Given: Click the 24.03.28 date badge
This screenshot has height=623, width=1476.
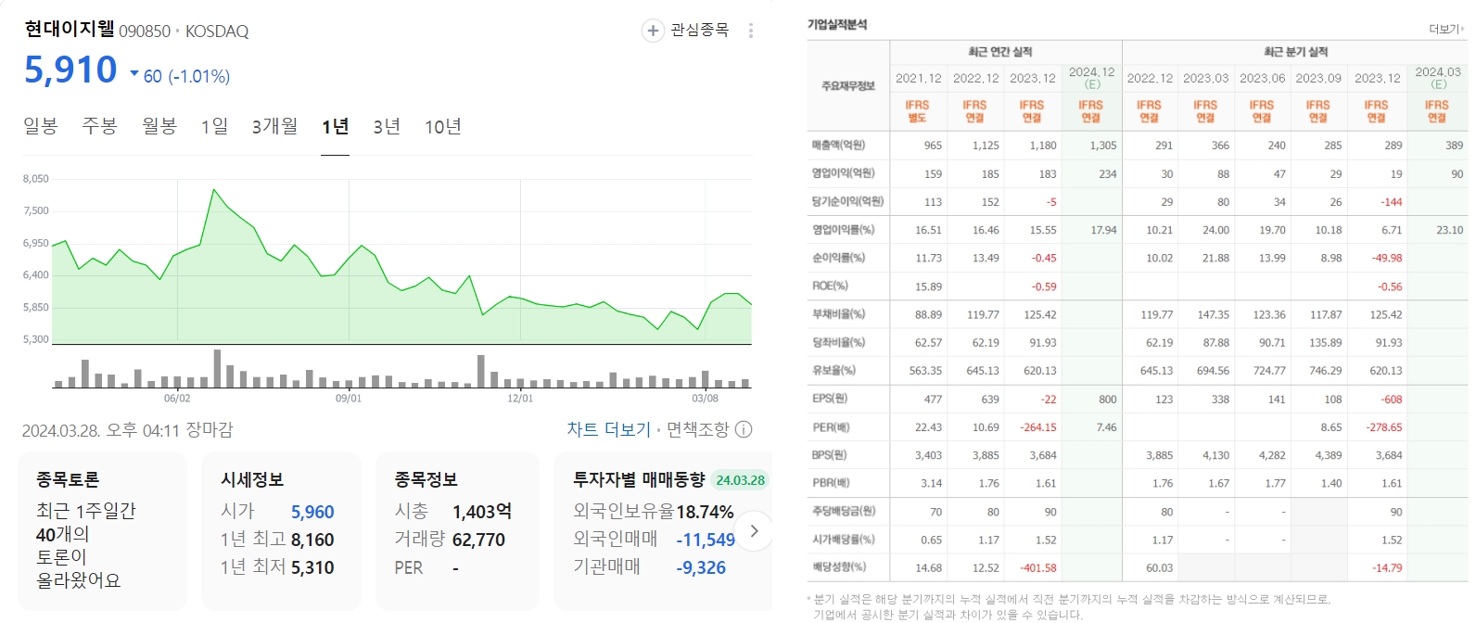Looking at the screenshot, I should tap(739, 480).
